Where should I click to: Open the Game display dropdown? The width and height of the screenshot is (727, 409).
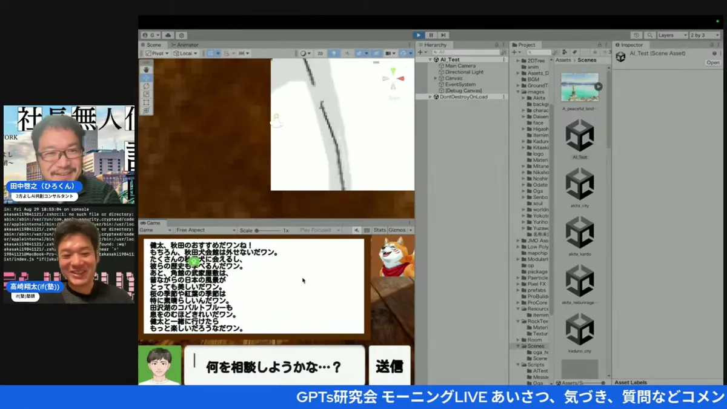156,230
